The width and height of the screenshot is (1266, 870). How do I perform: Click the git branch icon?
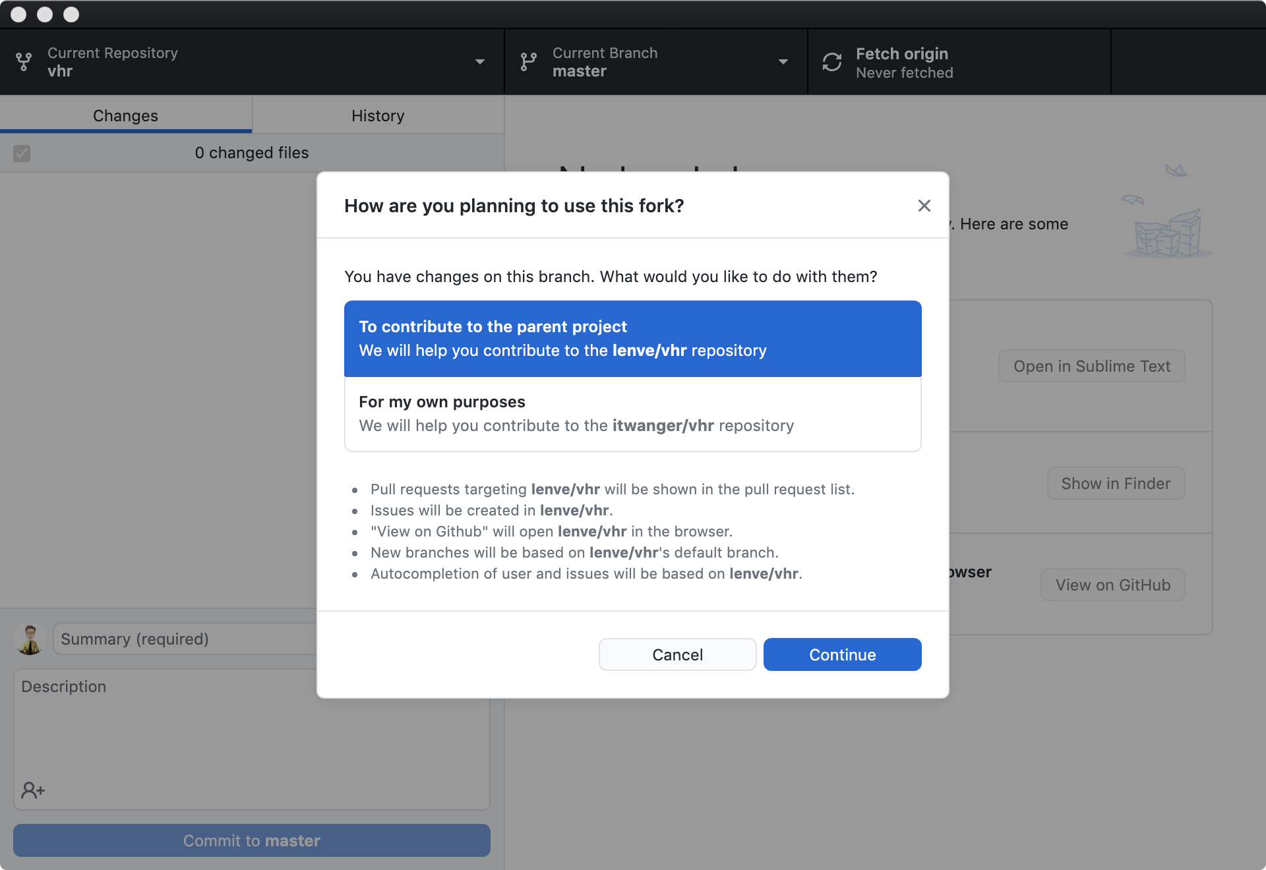point(528,62)
